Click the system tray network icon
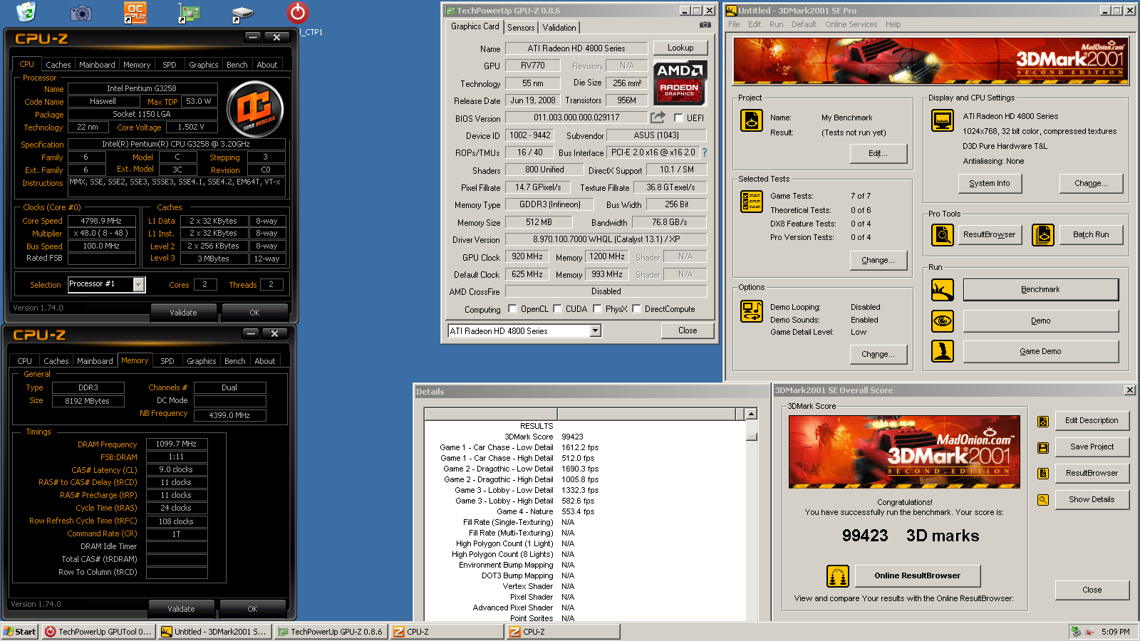The image size is (1140, 641). [x=1077, y=631]
